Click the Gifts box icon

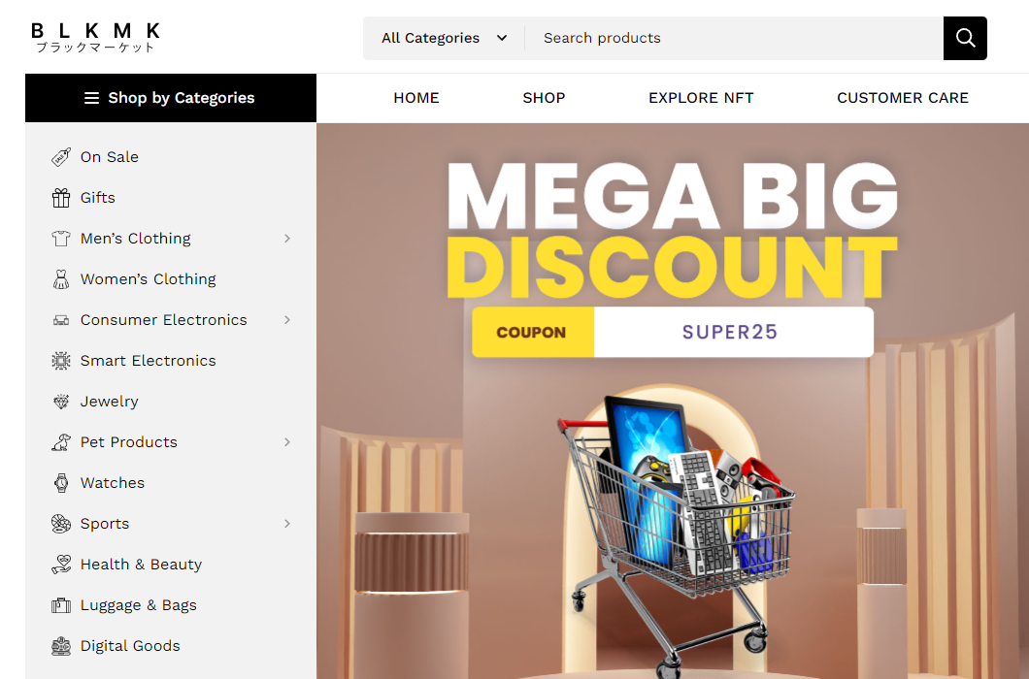tap(61, 198)
